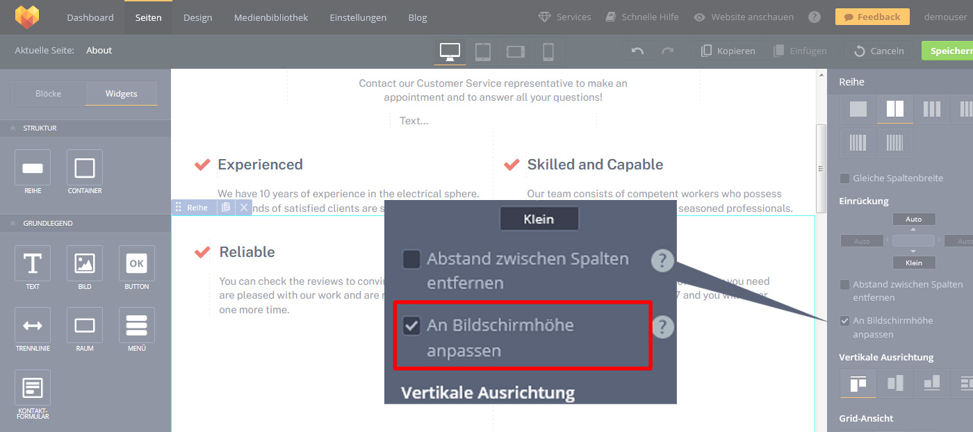Click the undo arrow icon
The image size is (973, 432).
pos(637,51)
